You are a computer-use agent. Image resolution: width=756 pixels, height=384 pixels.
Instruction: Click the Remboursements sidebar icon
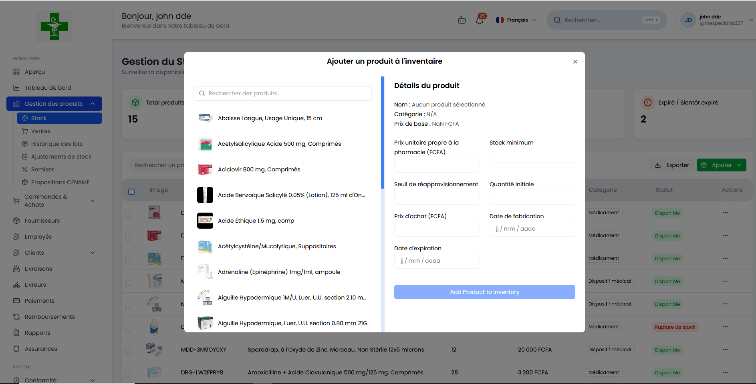[x=16, y=317]
